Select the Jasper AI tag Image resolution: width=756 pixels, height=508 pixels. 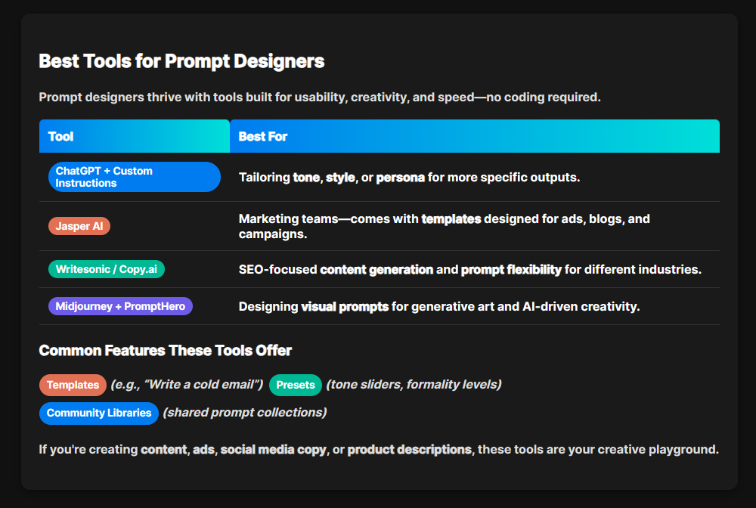(x=79, y=226)
